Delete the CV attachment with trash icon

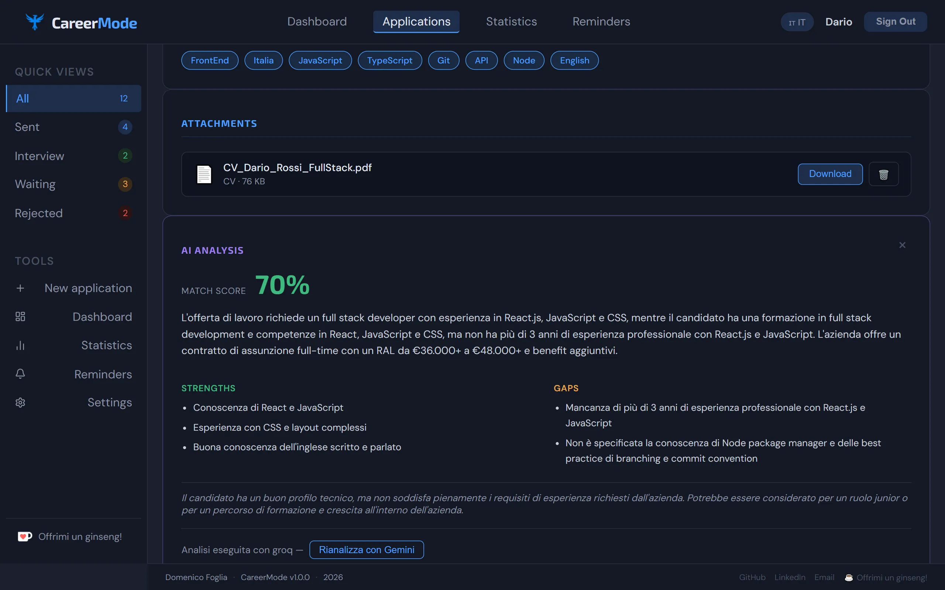(883, 174)
